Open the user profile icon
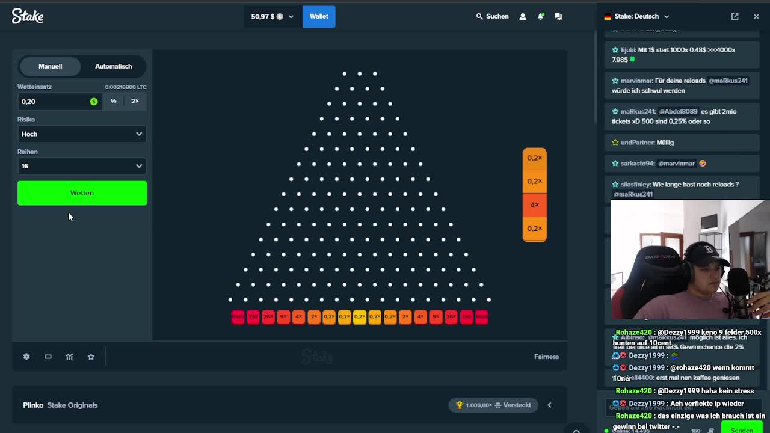770x433 pixels. pos(523,16)
